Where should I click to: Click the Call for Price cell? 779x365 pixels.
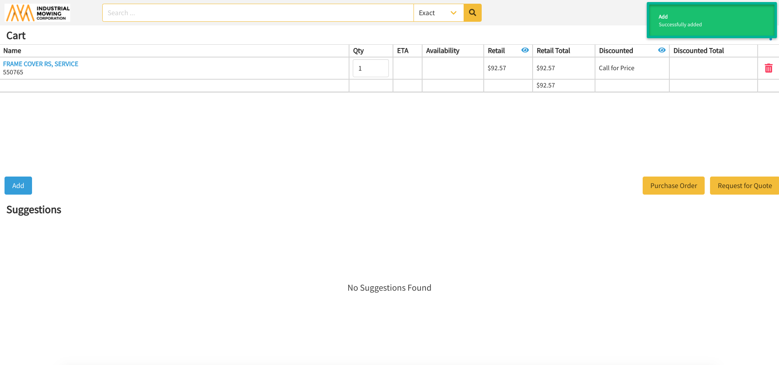616,68
